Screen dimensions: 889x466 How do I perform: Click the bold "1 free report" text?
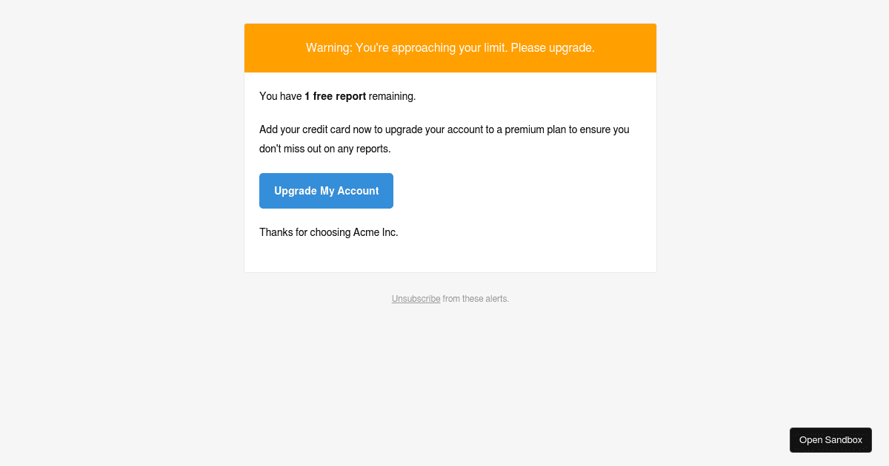pyautogui.click(x=335, y=96)
